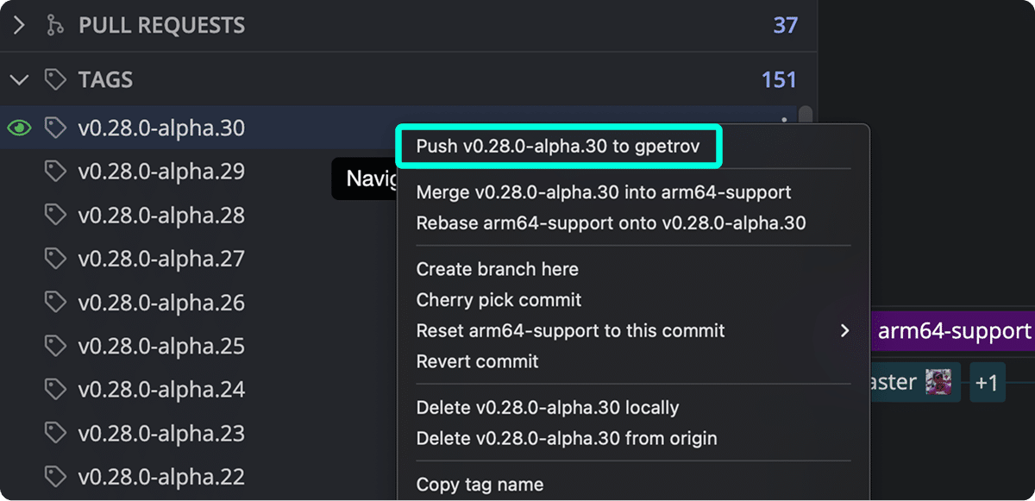
Task: Click the tag icon next to v0.28.0-alpha.26
Action: point(54,302)
